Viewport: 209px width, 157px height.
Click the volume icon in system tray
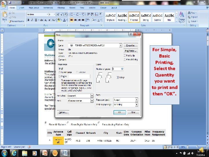193,153
